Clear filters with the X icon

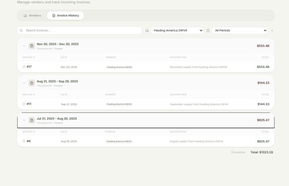[272, 31]
